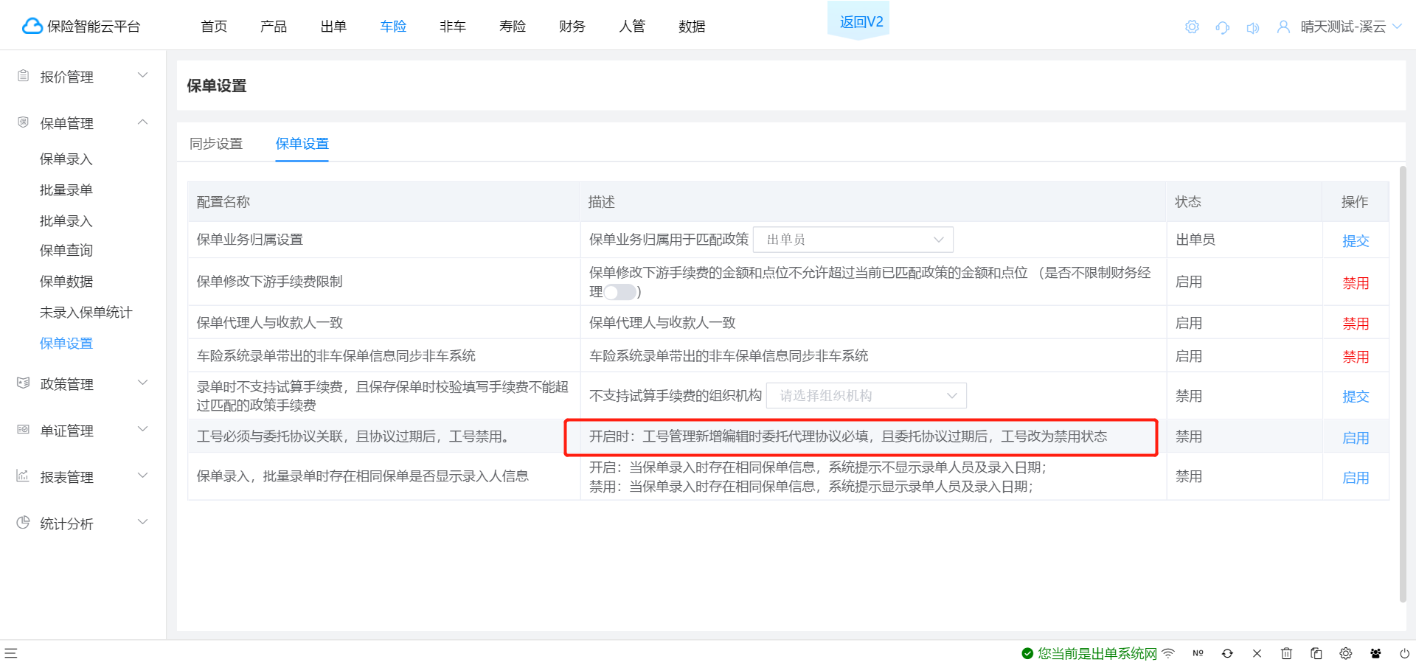Open 保单查询 in sidebar

coord(66,251)
